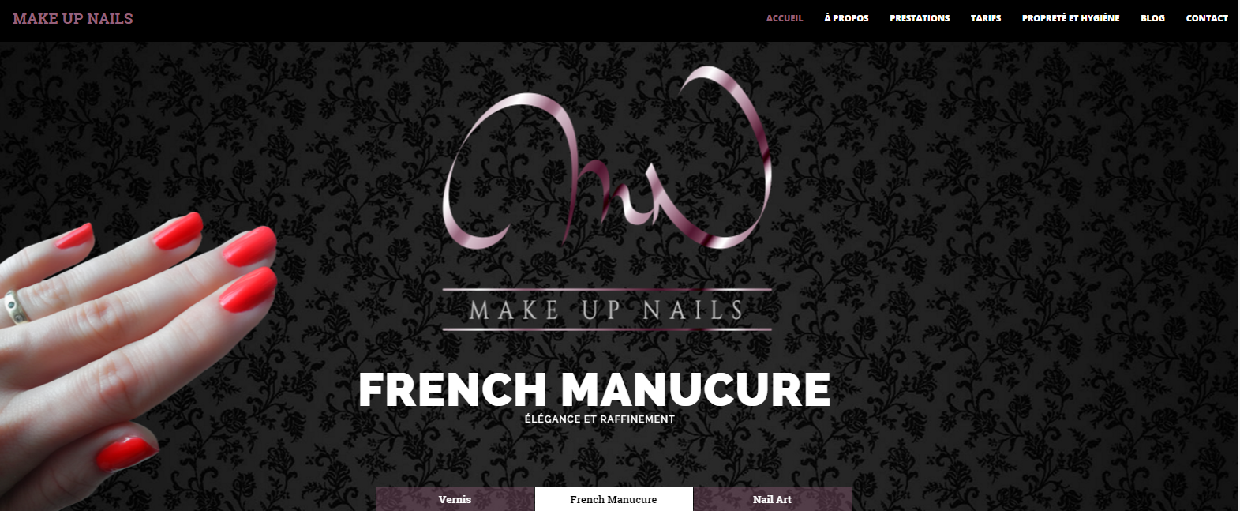Click the black floral damask background
Image resolution: width=1240 pixels, height=511 pixels.
click(1026, 276)
